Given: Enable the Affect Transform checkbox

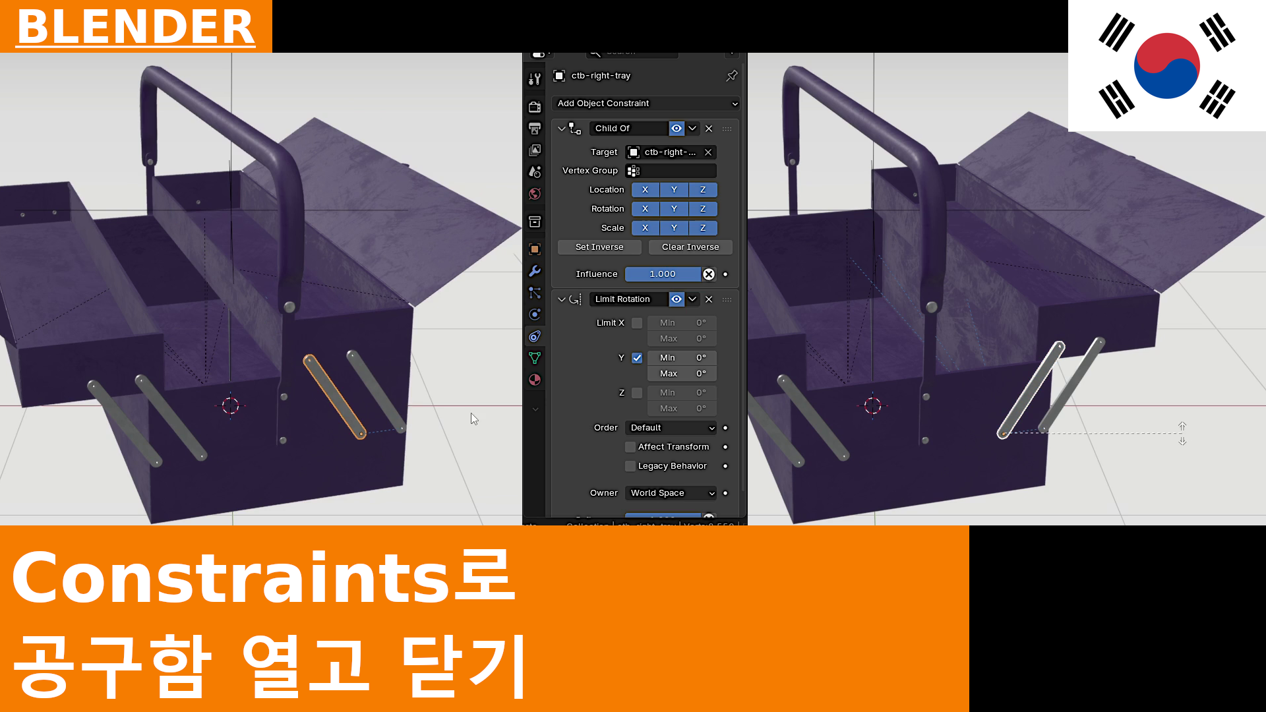Looking at the screenshot, I should coord(630,447).
